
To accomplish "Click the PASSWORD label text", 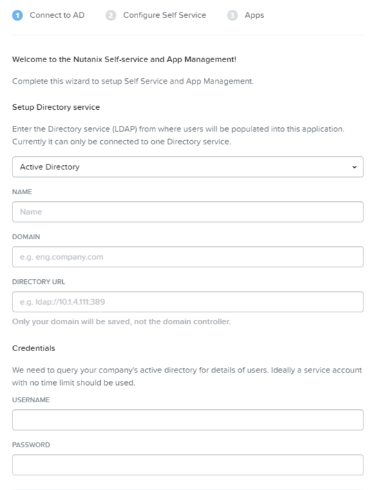I will (31, 445).
